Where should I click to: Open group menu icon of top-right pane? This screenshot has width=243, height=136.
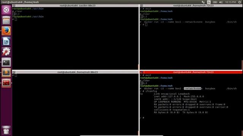(x=142, y=6)
